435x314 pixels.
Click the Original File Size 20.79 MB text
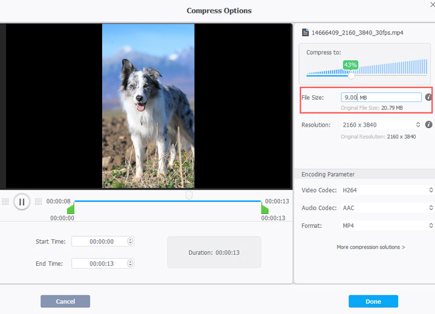372,108
